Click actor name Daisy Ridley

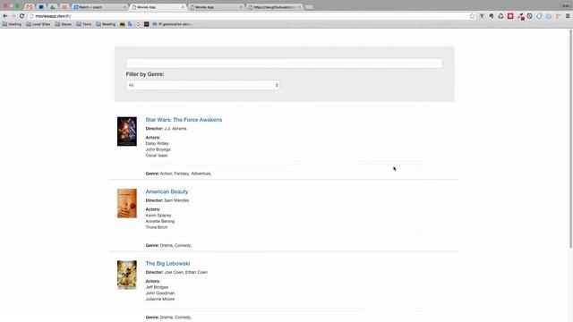[157, 143]
